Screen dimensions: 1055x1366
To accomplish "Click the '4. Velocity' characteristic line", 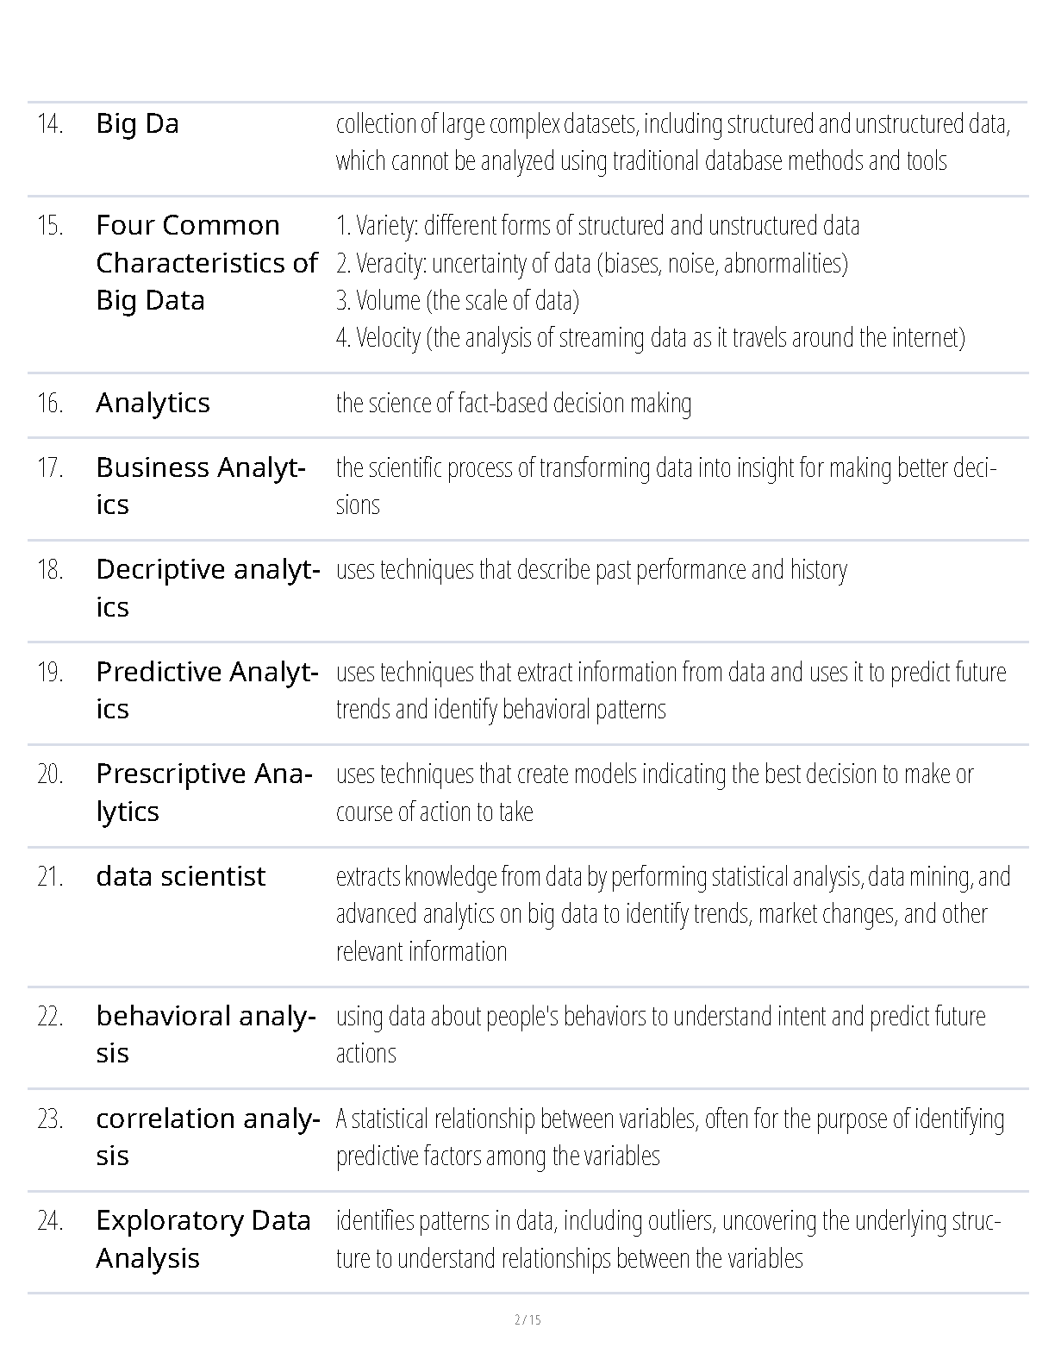I will [x=650, y=337].
